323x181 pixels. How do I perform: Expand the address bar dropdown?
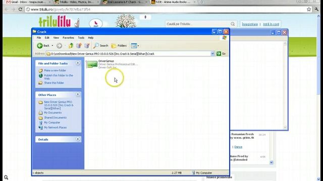pyautogui.click(x=212, y=54)
